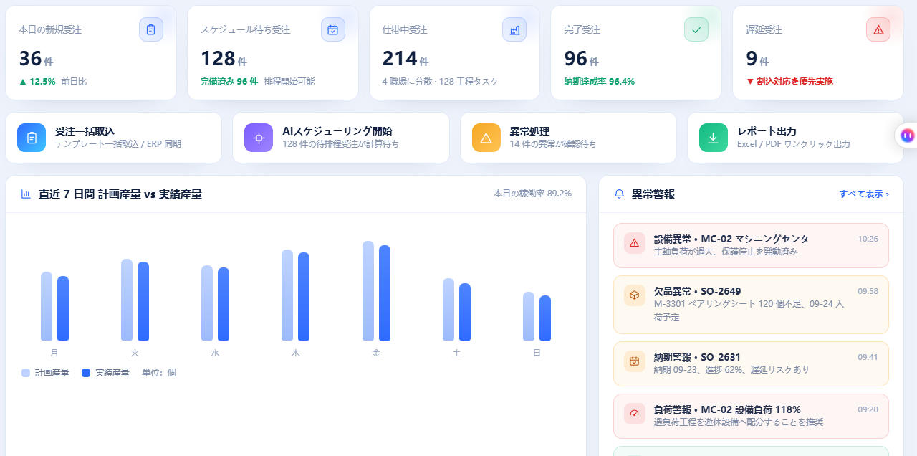Viewport: 917px width, 456px height.
Task: Open レポート出力 action
Action: (x=795, y=138)
